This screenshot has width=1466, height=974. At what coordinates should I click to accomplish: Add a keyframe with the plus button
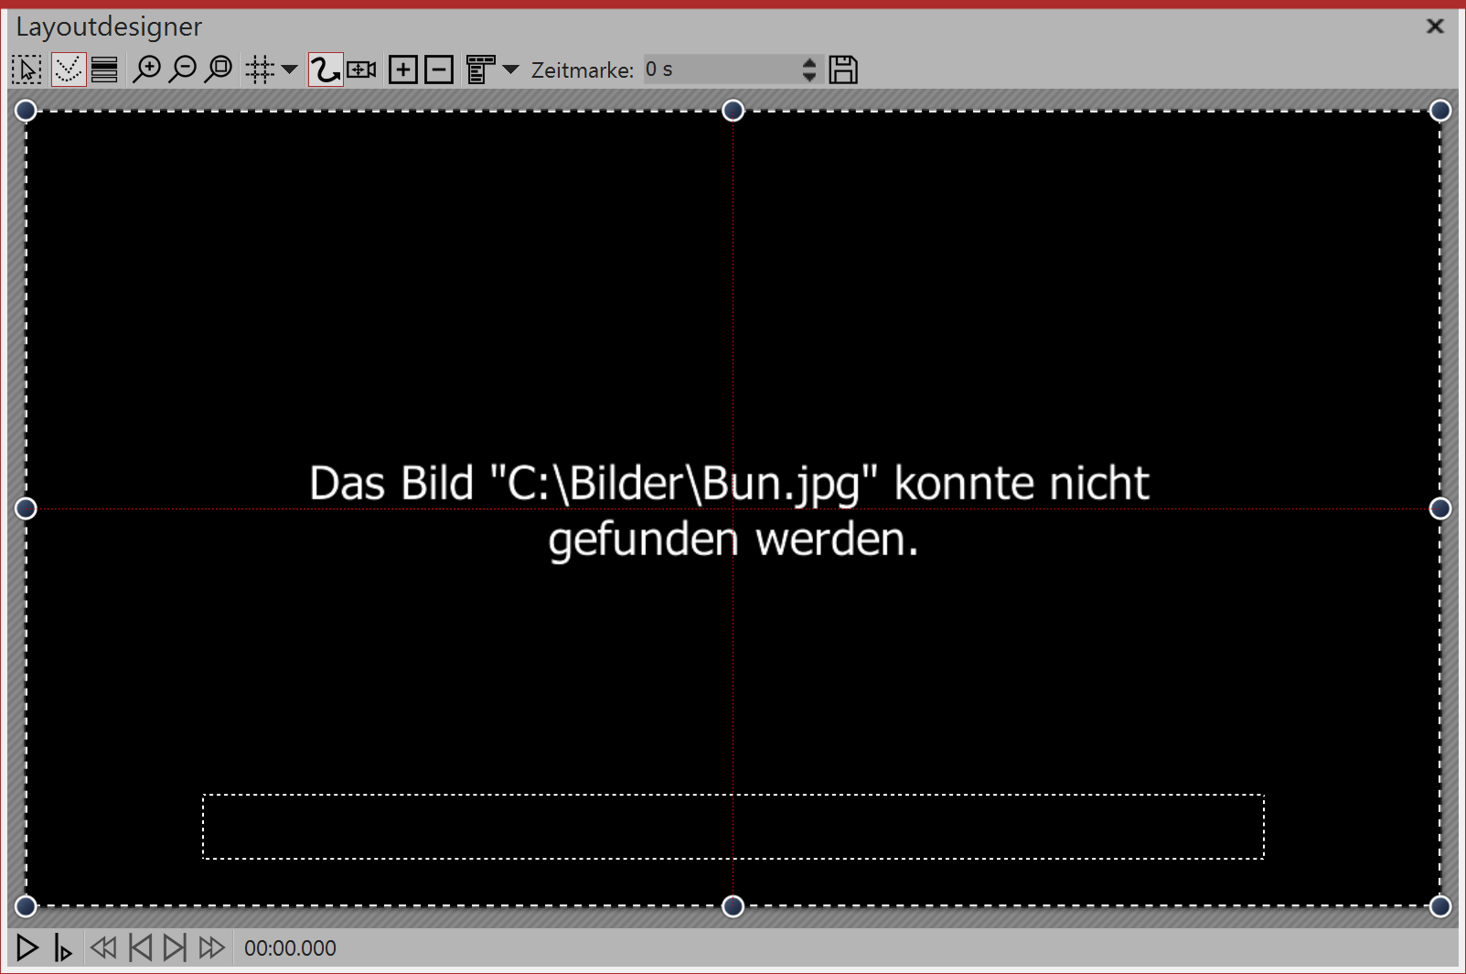(401, 69)
